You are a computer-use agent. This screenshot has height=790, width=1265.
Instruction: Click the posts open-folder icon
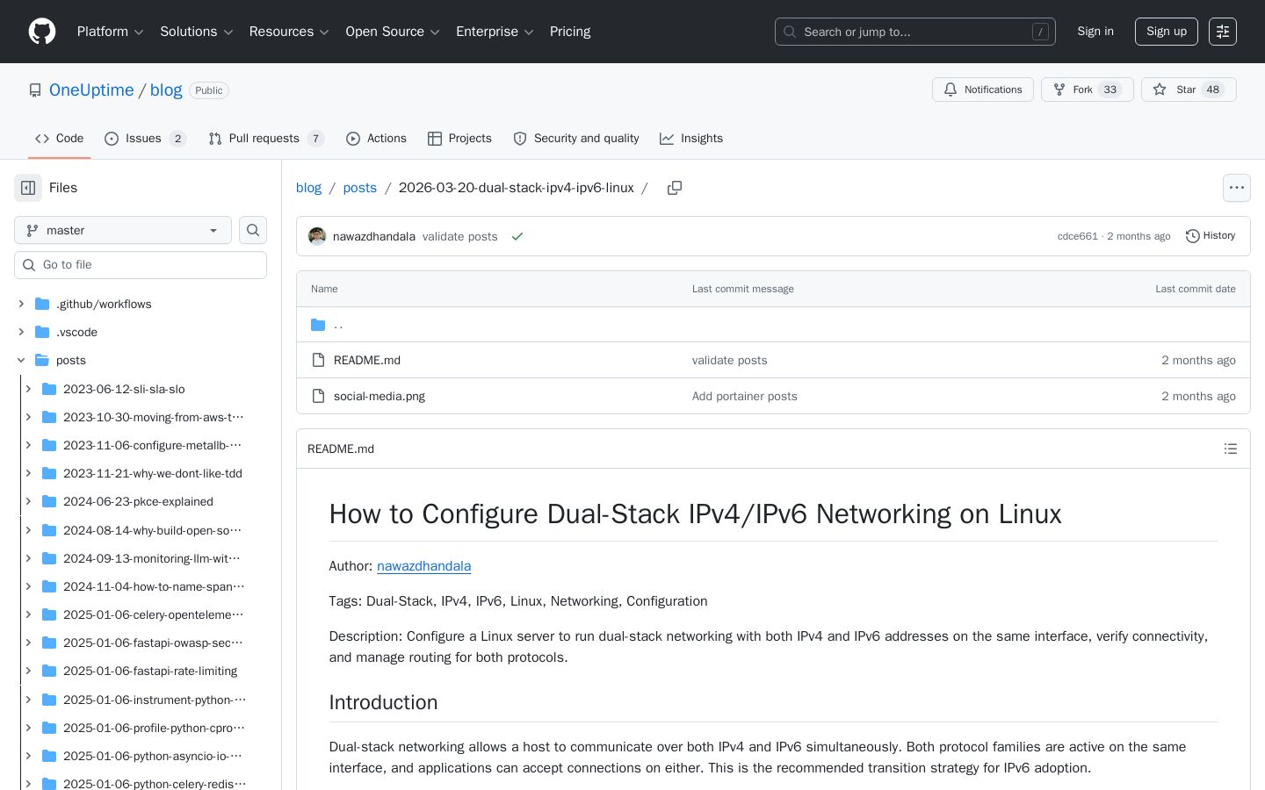(42, 360)
